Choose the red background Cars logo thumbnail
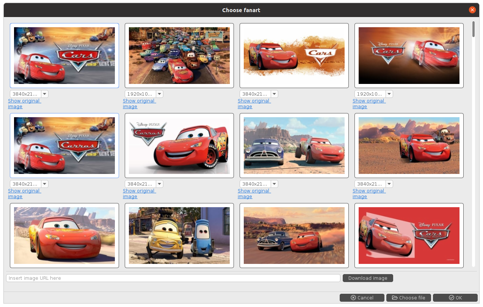The width and height of the screenshot is (483, 307). pos(409,236)
